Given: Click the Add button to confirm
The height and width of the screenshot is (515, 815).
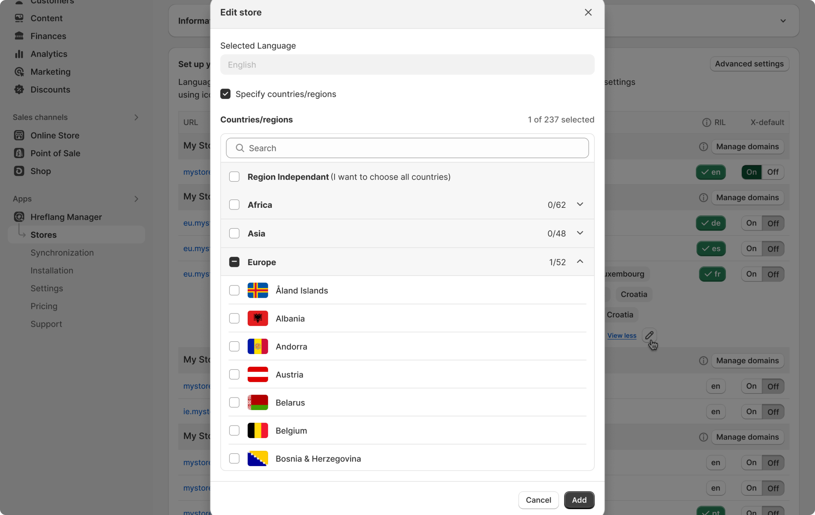Looking at the screenshot, I should (579, 499).
